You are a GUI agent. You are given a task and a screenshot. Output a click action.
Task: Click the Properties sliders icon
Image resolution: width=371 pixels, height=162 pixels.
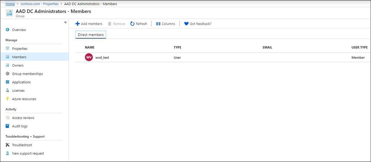[x=7, y=48]
